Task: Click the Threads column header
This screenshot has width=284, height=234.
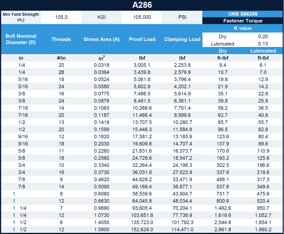Action: click(x=61, y=39)
